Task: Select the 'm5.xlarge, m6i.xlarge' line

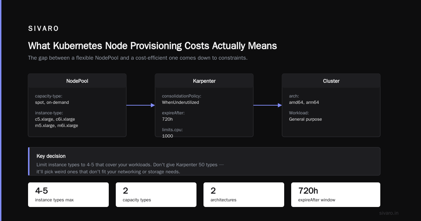Action: 56,126
